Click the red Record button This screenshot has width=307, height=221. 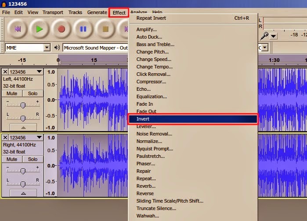click(x=61, y=29)
